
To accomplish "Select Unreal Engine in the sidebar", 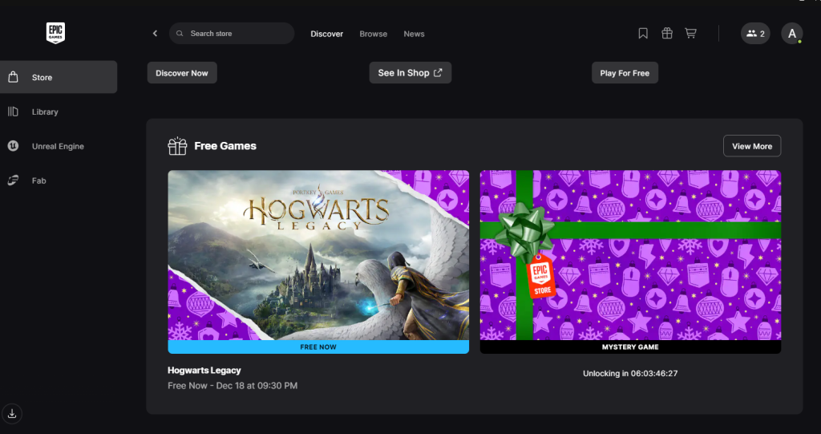I will (58, 146).
